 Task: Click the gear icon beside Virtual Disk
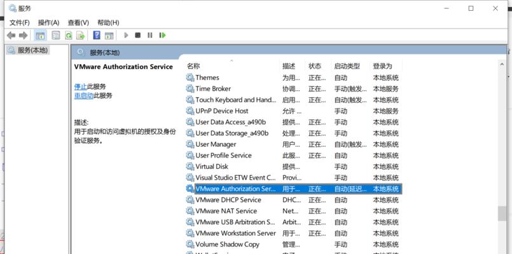point(190,166)
